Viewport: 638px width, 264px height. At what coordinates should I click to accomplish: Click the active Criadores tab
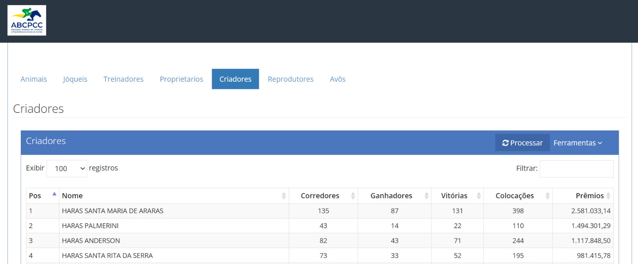(x=235, y=79)
